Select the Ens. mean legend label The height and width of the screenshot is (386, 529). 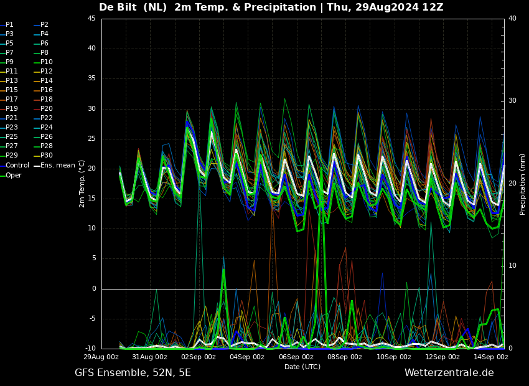pyautogui.click(x=55, y=166)
